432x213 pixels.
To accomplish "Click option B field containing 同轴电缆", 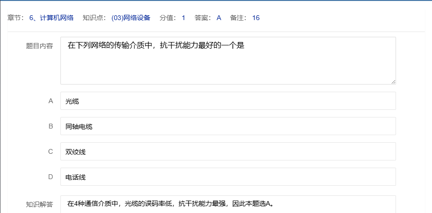I will point(228,126).
